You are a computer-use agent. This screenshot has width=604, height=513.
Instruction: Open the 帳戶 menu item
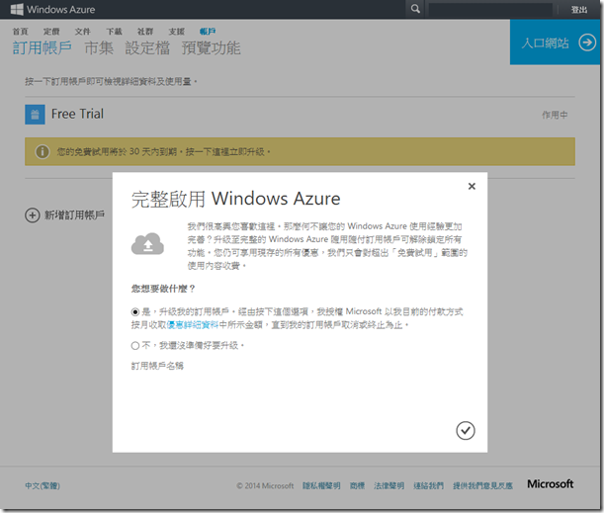point(208,32)
